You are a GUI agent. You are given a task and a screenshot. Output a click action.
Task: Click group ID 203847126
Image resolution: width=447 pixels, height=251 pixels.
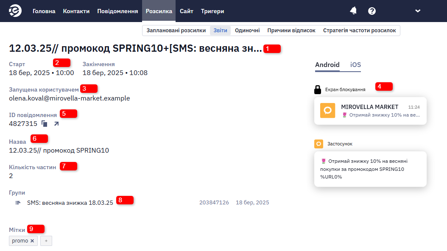pos(214,203)
